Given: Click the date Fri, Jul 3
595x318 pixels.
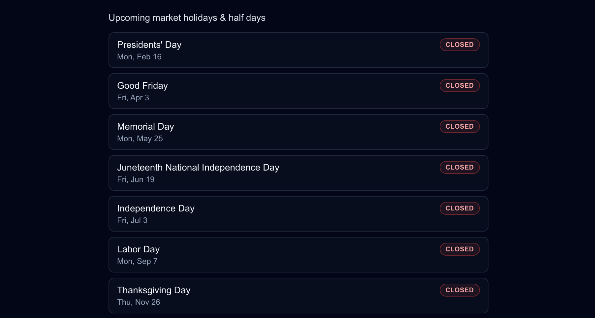Looking at the screenshot, I should pyautogui.click(x=132, y=220).
